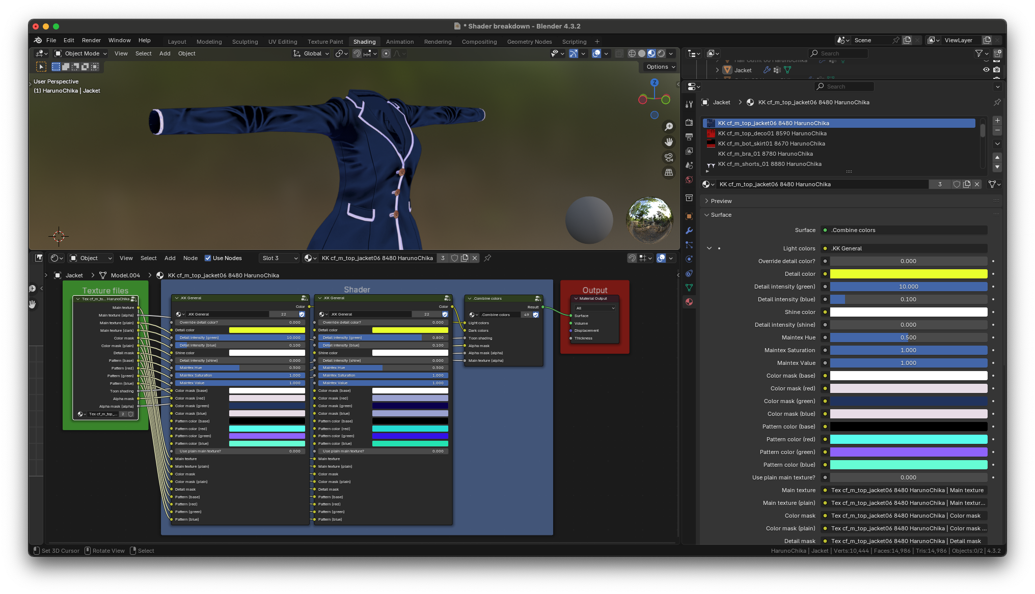Select wireframe viewport shading mode
1035x594 pixels.
click(x=632, y=53)
